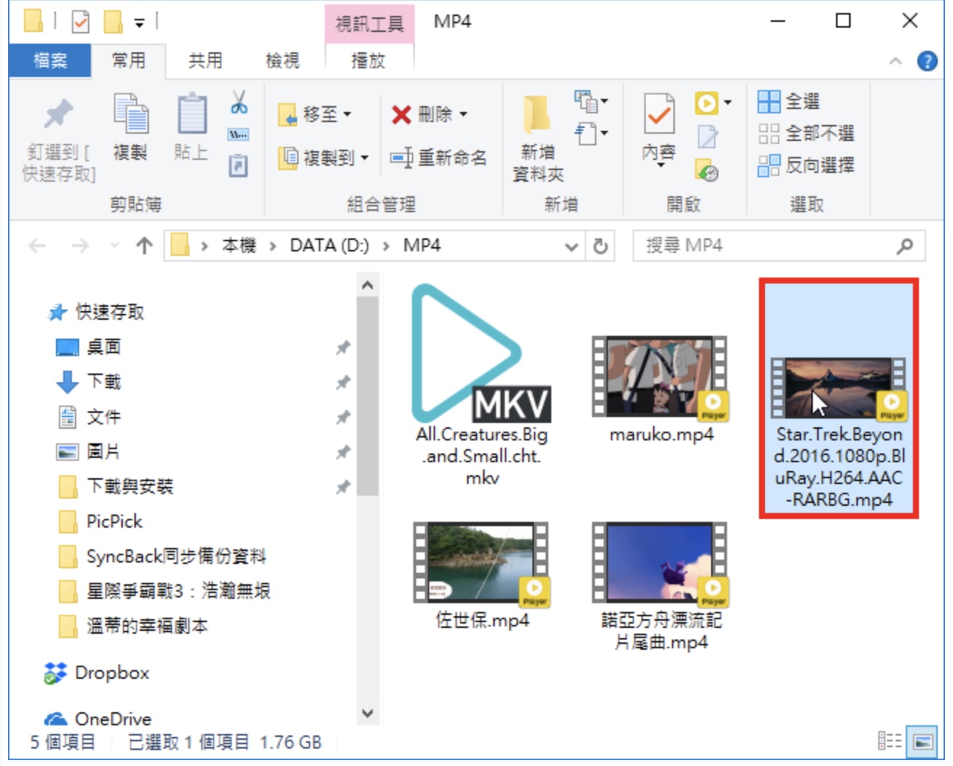Click DATA (D:) in the address path

coord(329,246)
